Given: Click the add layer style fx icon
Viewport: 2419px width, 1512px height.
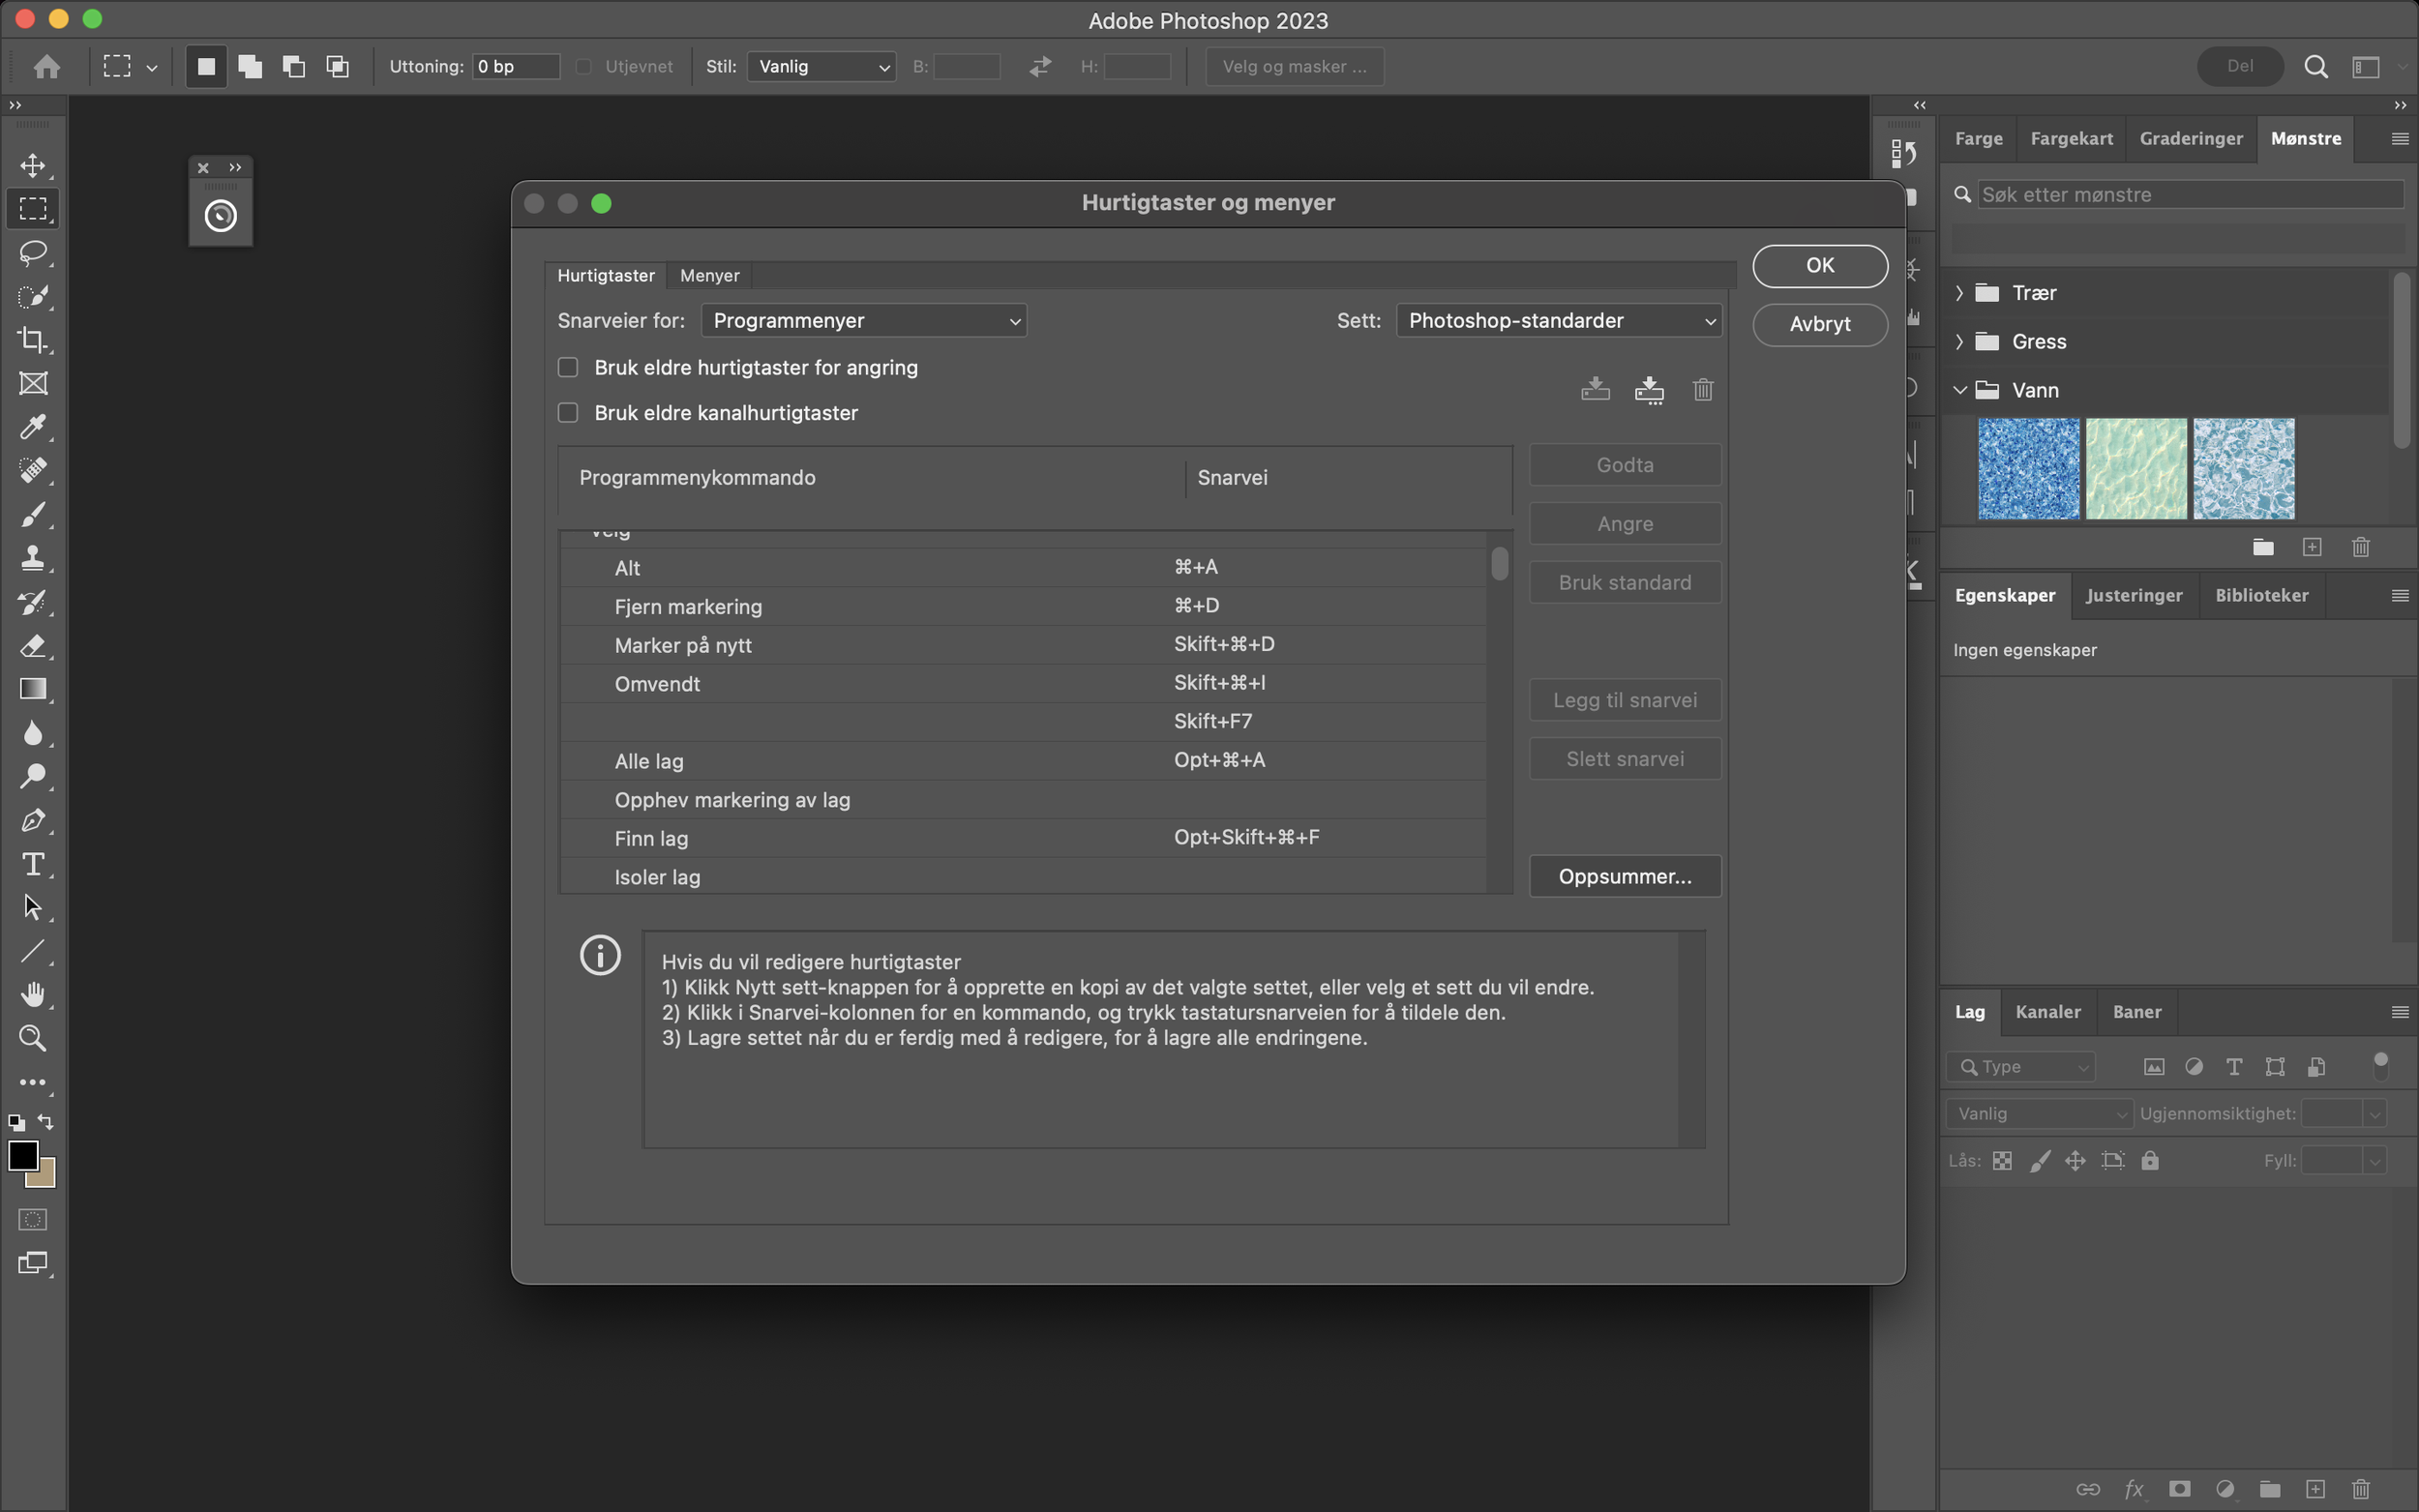Looking at the screenshot, I should [2134, 1489].
